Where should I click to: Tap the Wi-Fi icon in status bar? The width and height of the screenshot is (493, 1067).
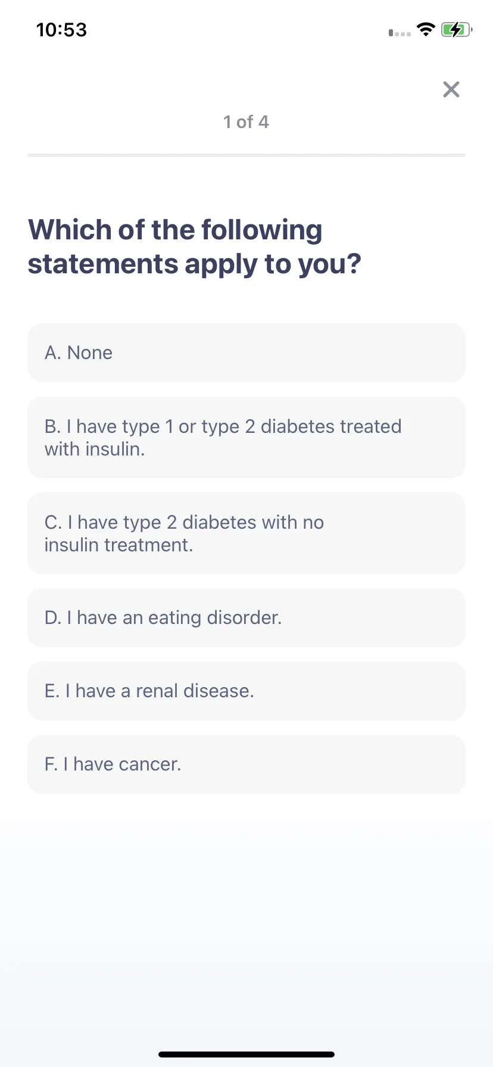click(426, 29)
